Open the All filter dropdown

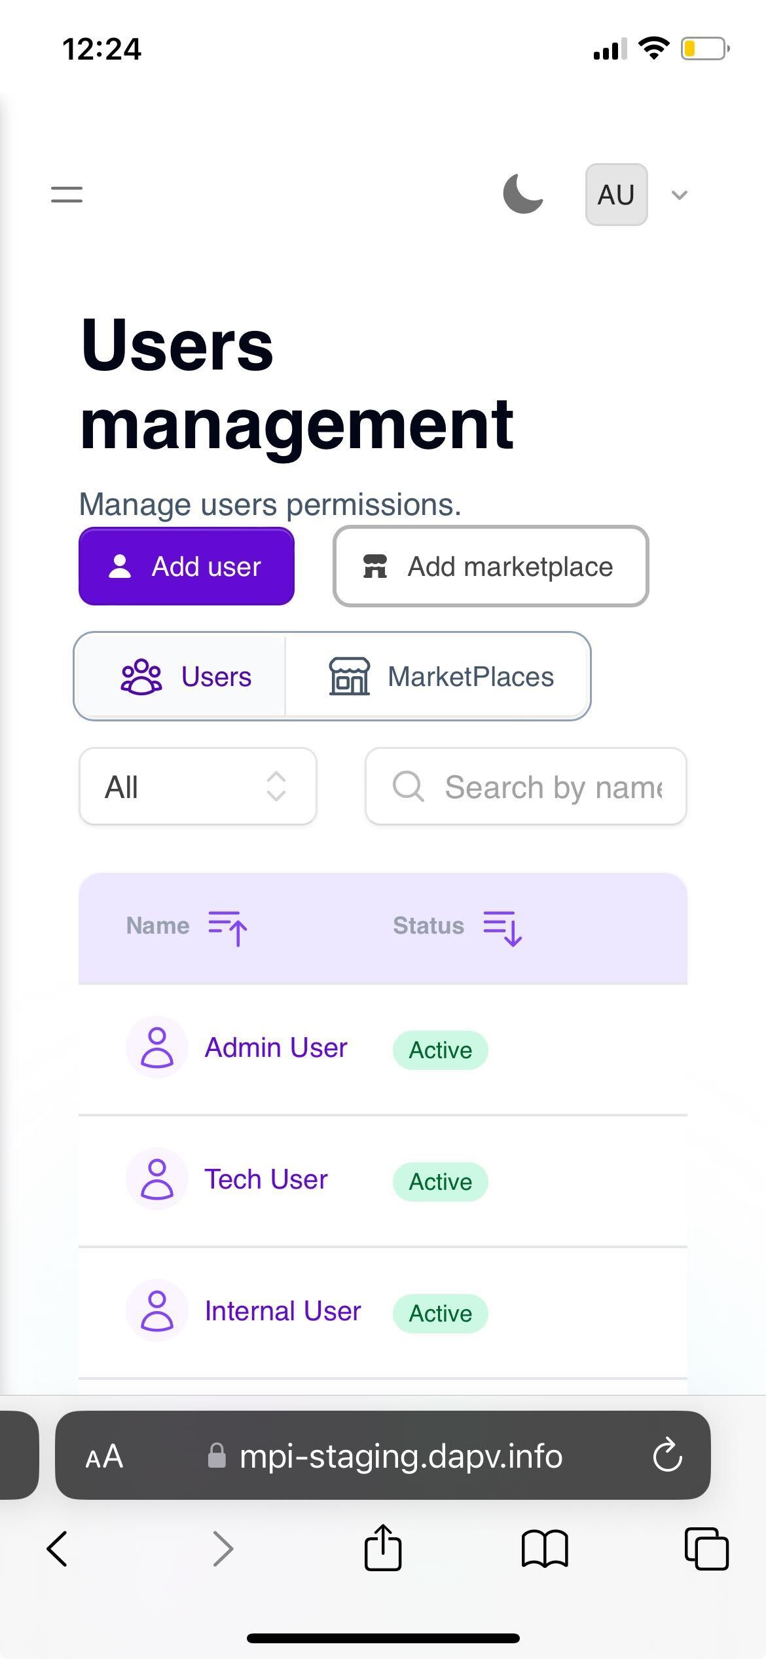(x=198, y=787)
